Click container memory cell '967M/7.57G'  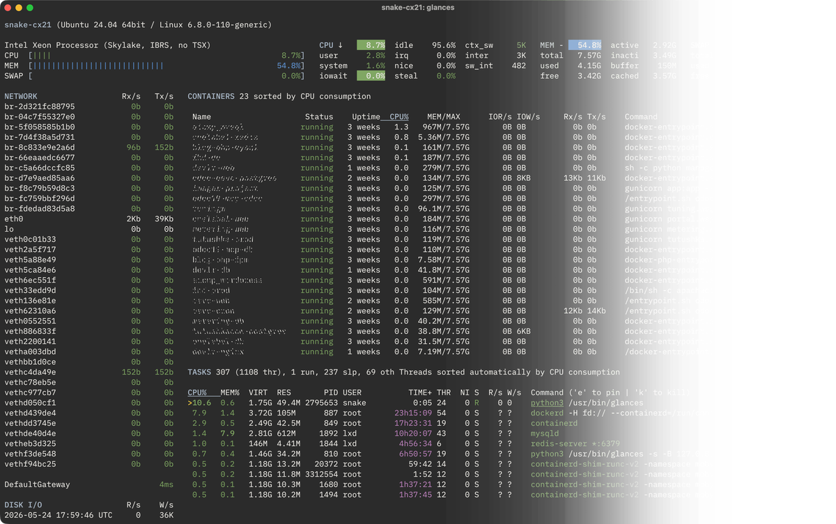pos(447,127)
